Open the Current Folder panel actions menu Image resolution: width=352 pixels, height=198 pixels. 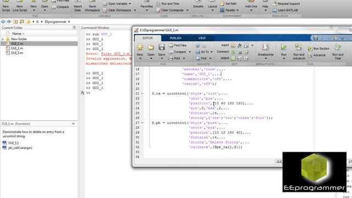point(74,28)
